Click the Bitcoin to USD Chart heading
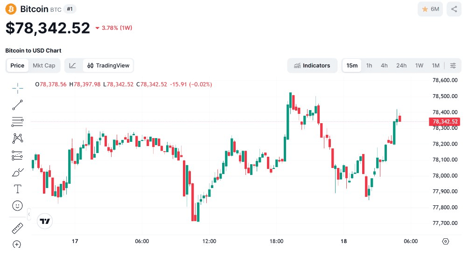The height and width of the screenshot is (258, 469). [33, 50]
